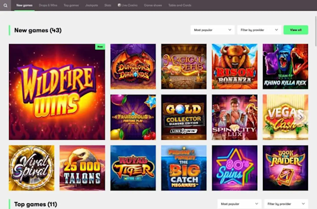
Task: Go to the Jackpots tab
Action: pos(92,5)
